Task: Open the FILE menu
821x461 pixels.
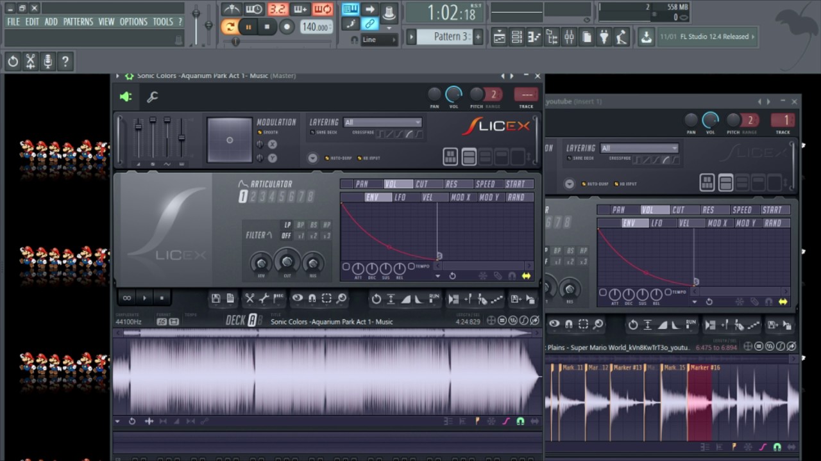Action: pyautogui.click(x=13, y=22)
